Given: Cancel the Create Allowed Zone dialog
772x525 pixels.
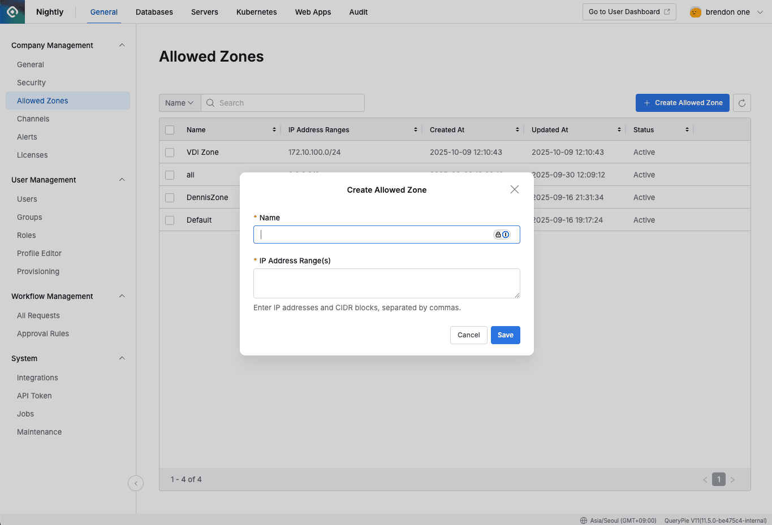Looking at the screenshot, I should coord(468,335).
